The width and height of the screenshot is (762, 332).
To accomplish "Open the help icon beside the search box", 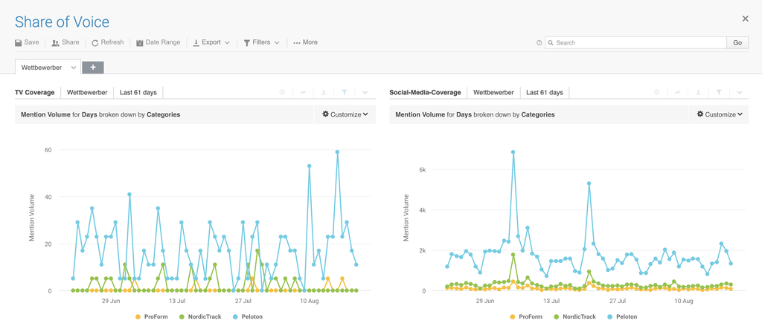I will coord(539,43).
